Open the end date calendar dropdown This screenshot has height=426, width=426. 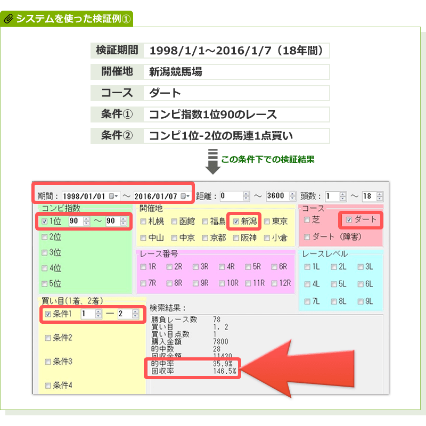[x=186, y=196]
